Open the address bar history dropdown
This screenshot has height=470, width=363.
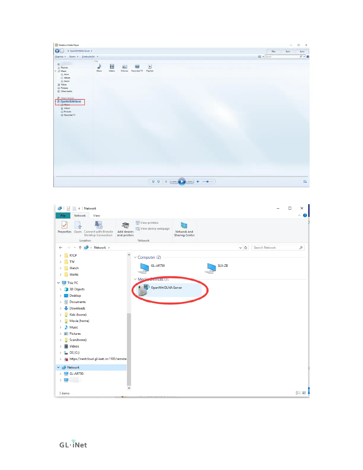coord(240,248)
